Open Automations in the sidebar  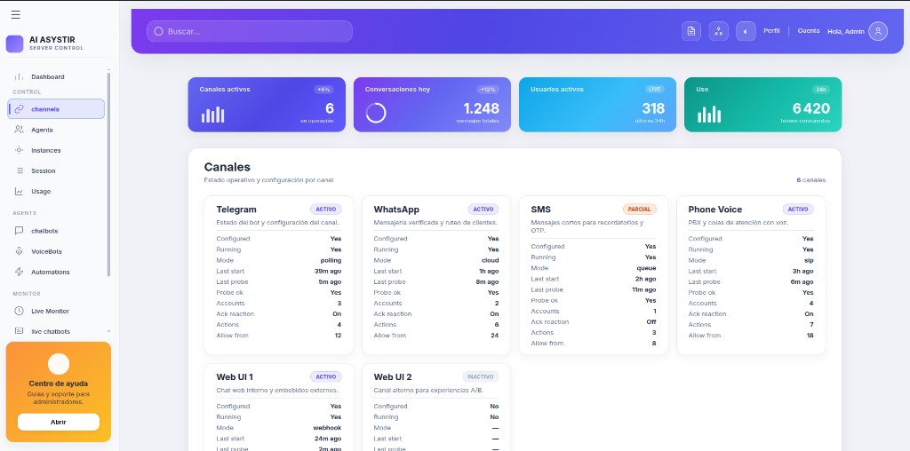(50, 272)
